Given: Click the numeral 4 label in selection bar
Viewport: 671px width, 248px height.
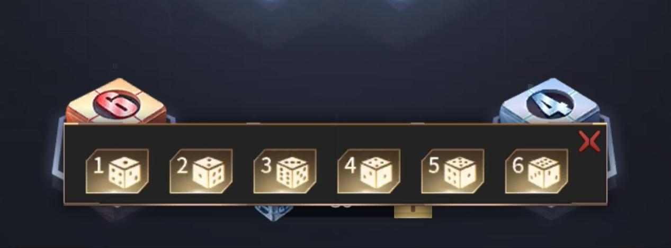Looking at the screenshot, I should coord(350,166).
